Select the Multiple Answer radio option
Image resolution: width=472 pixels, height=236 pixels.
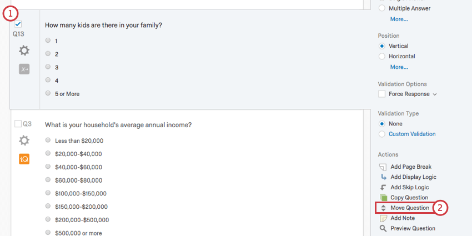tap(381, 8)
